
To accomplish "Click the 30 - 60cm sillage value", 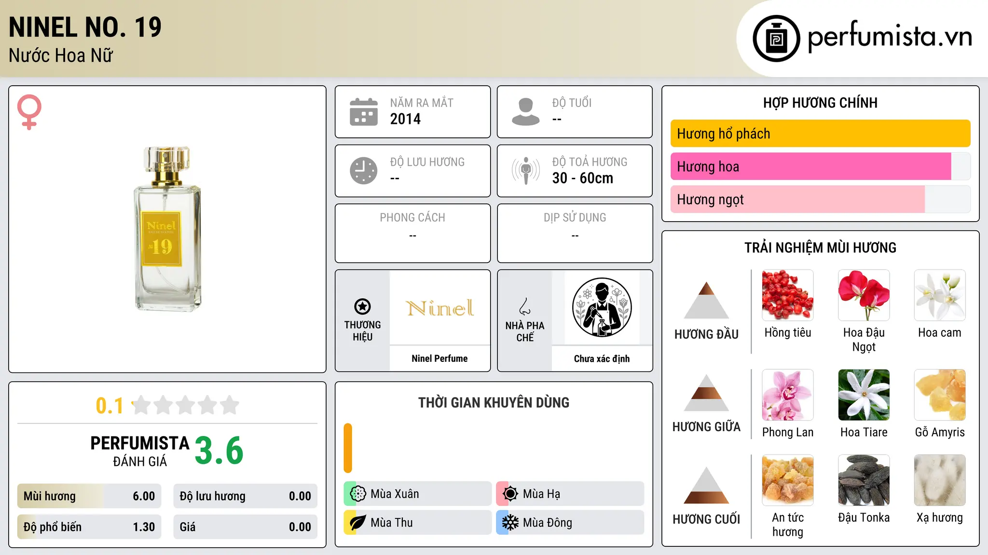I will coord(583,178).
